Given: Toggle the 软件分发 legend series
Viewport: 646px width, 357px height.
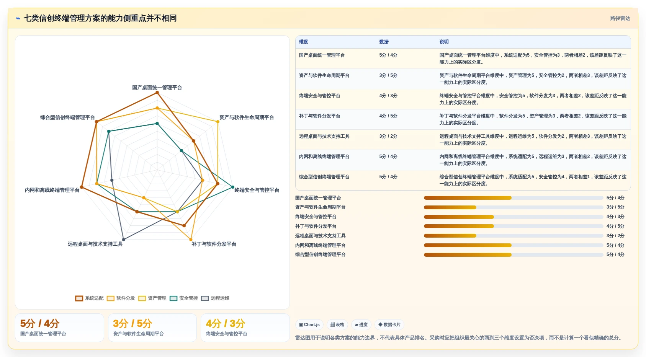Looking at the screenshot, I should [121, 298].
